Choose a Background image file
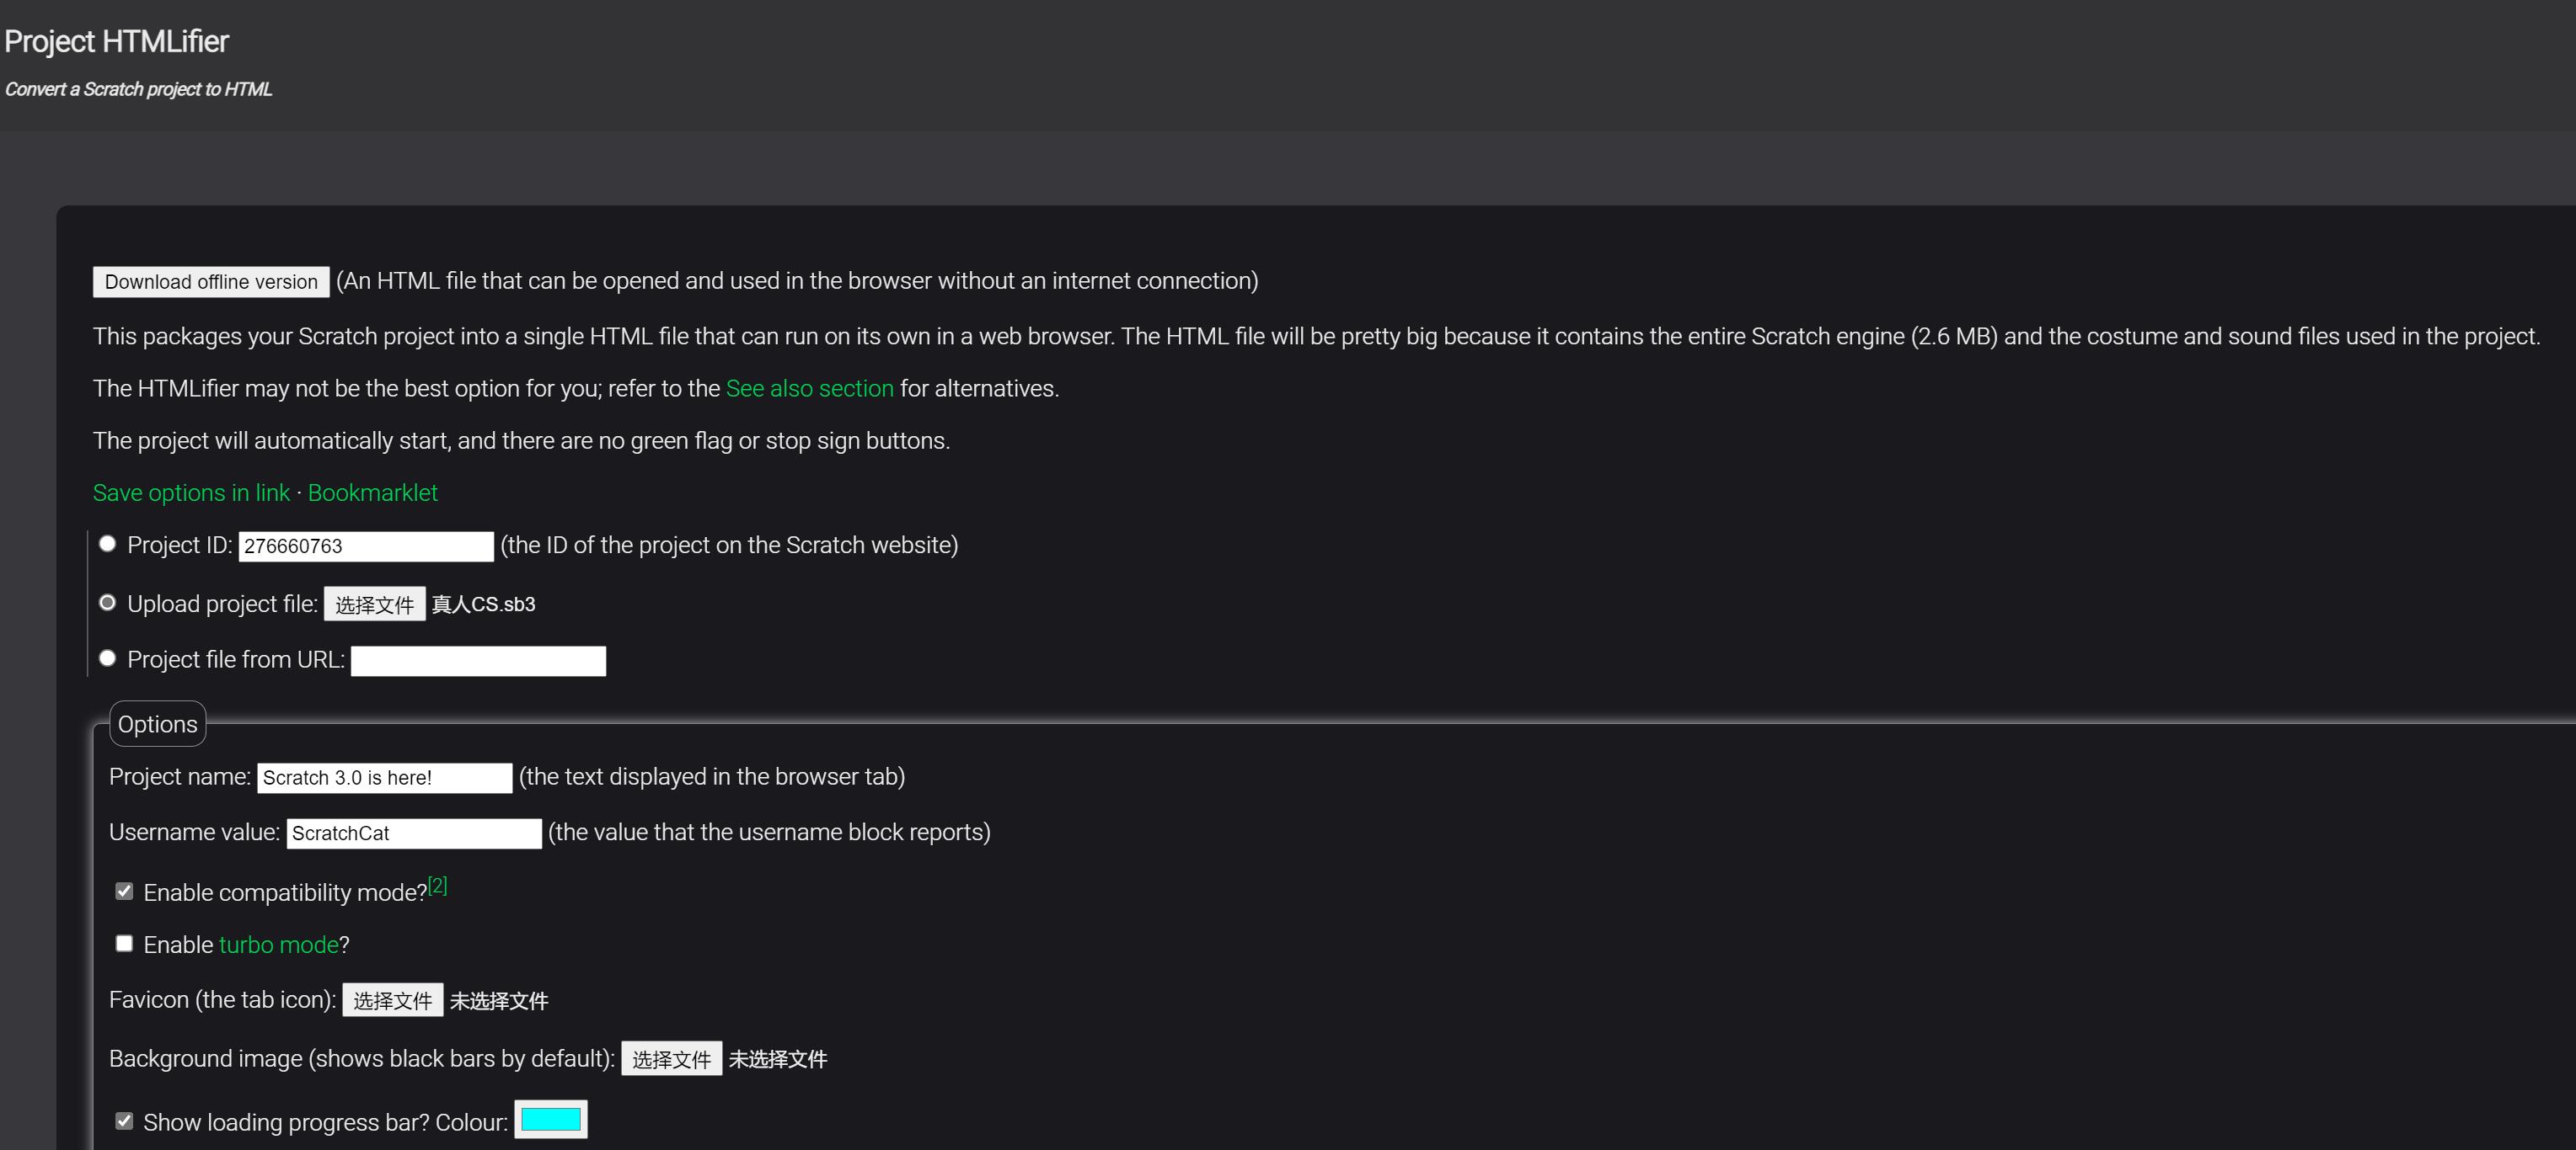Image resolution: width=2576 pixels, height=1150 pixels. pyautogui.click(x=671, y=1059)
